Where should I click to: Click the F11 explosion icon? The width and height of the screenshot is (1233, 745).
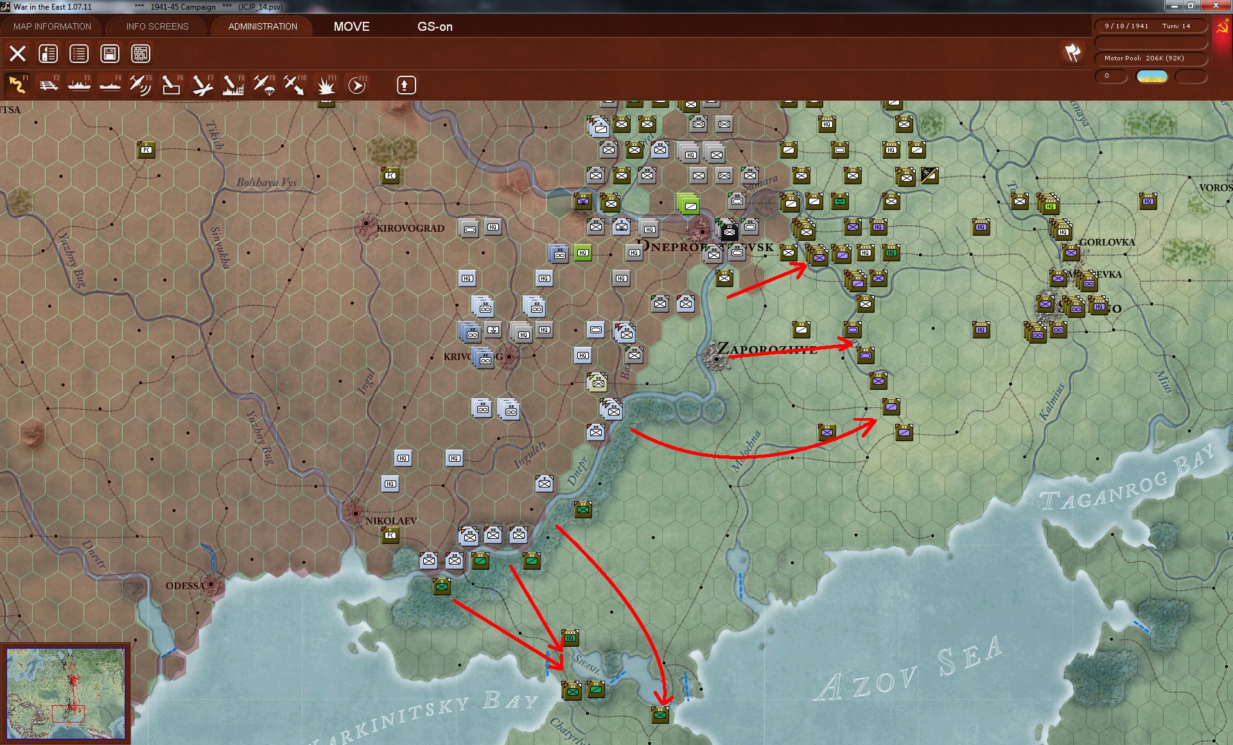point(326,85)
